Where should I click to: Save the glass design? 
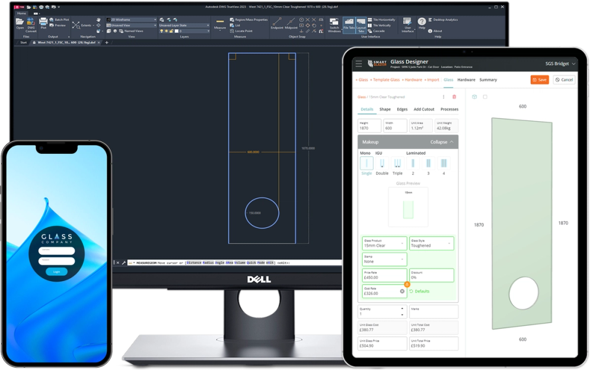point(540,79)
